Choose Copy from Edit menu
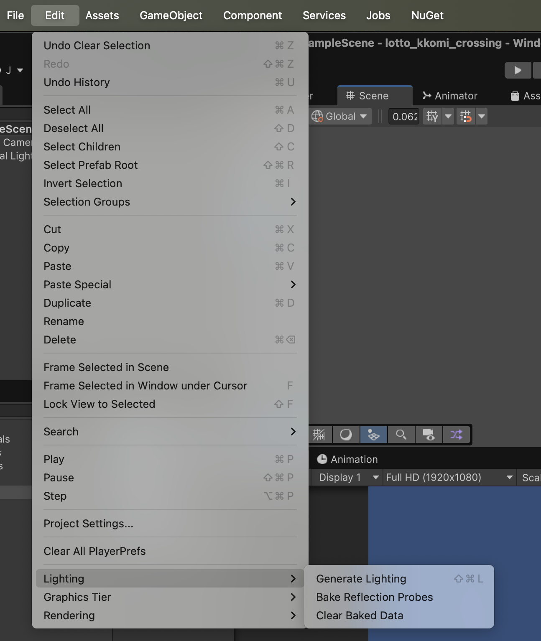 coord(170,248)
